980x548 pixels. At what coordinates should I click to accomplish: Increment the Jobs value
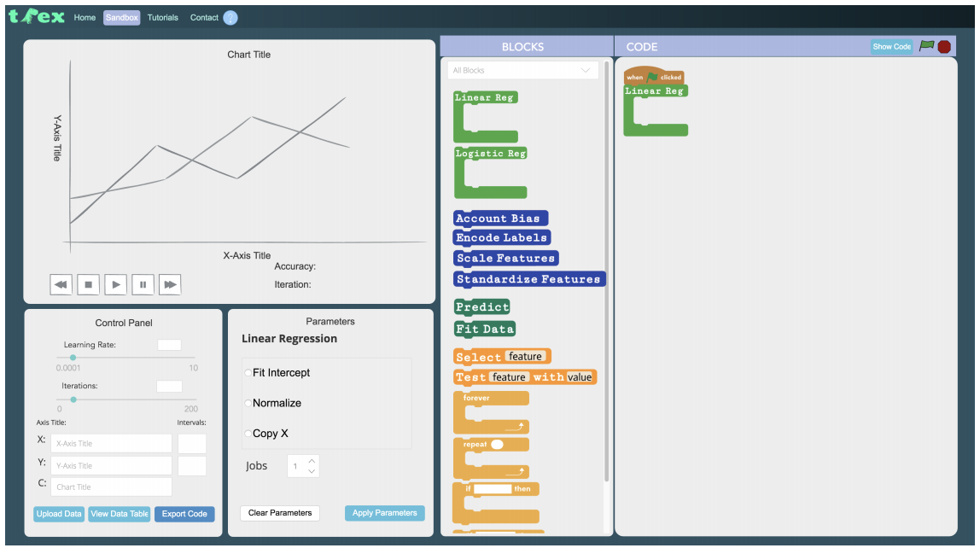click(x=312, y=461)
